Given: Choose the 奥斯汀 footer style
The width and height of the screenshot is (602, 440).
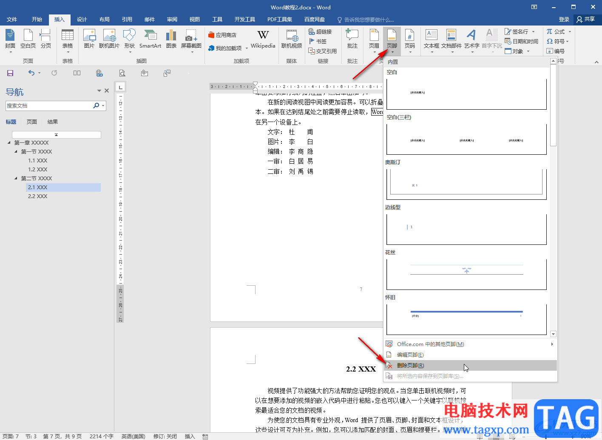Looking at the screenshot, I should (466, 184).
